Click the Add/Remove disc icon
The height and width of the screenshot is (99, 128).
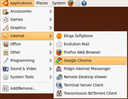[x=6, y=88]
